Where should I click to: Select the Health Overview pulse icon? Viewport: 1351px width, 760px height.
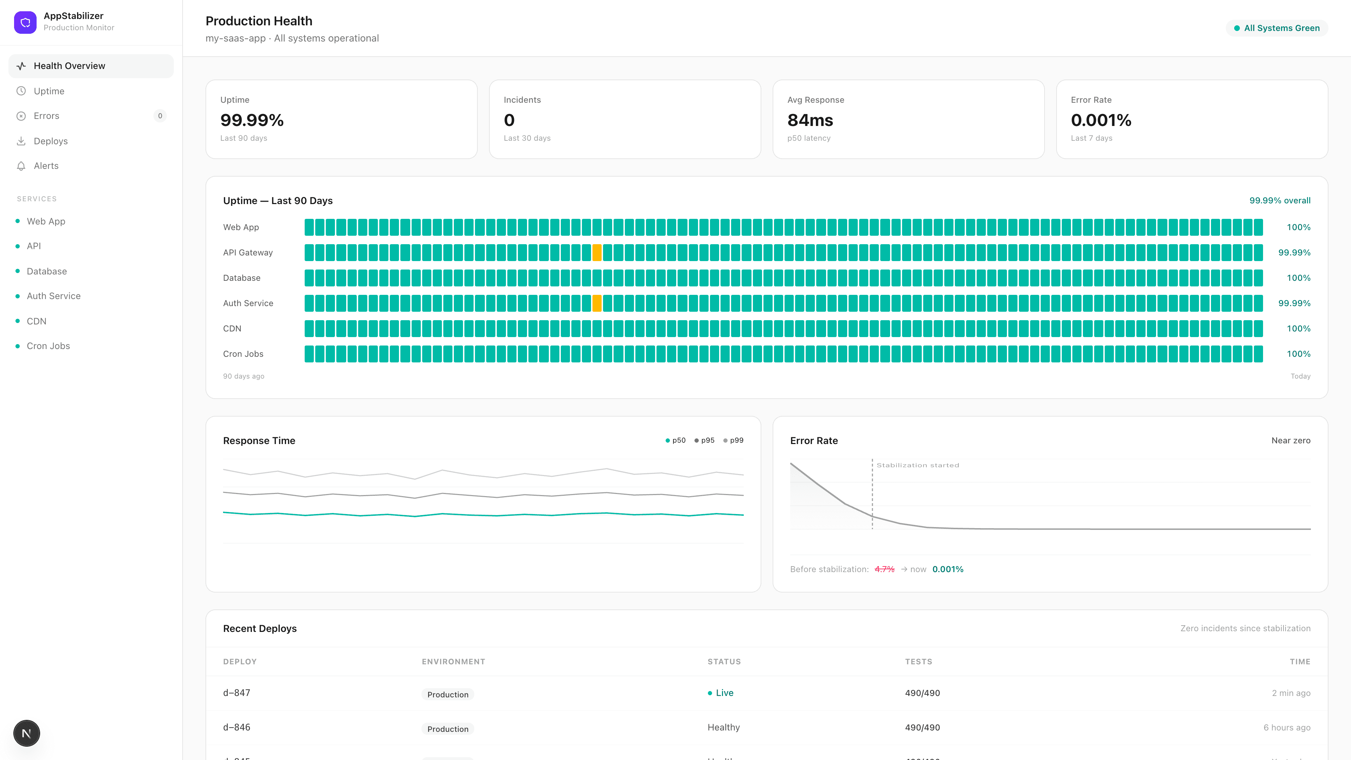pyautogui.click(x=21, y=65)
